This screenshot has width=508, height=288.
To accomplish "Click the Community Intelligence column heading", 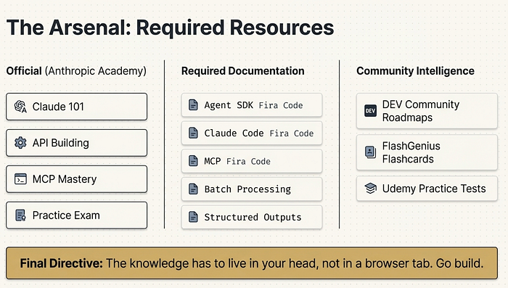I will click(415, 71).
